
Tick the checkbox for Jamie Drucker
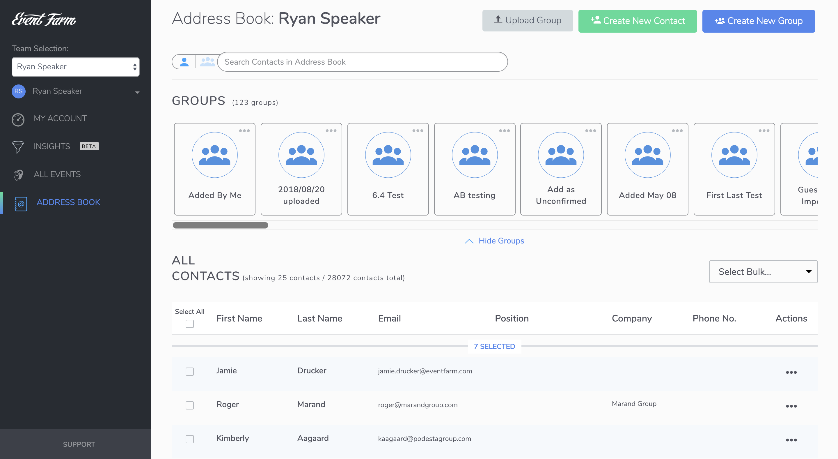190,371
